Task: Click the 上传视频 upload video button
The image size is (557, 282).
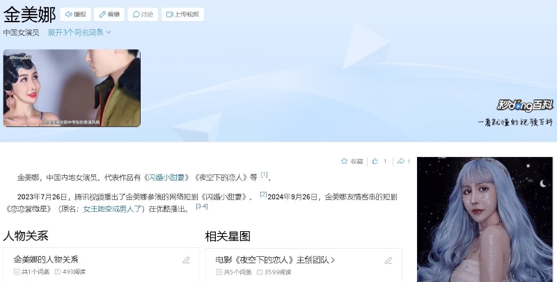Action: tap(182, 14)
